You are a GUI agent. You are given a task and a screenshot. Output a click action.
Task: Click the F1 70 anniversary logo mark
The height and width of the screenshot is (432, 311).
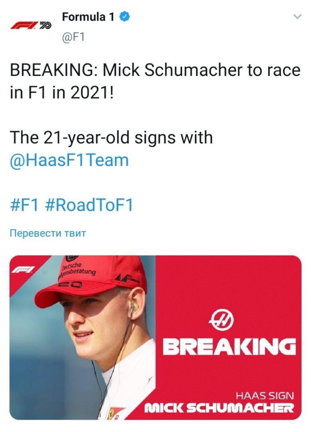45,26
